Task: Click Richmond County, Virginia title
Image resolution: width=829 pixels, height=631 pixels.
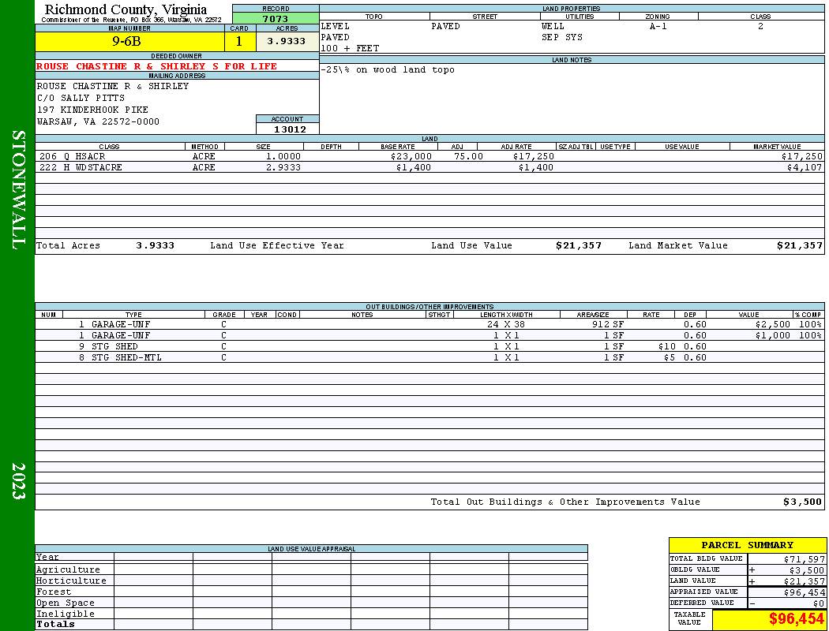Action: pyautogui.click(x=126, y=9)
